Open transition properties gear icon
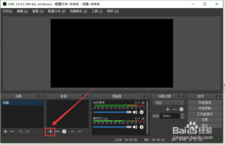Image resolution: width=225 pixels, height=145 pixels. click(x=181, y=109)
